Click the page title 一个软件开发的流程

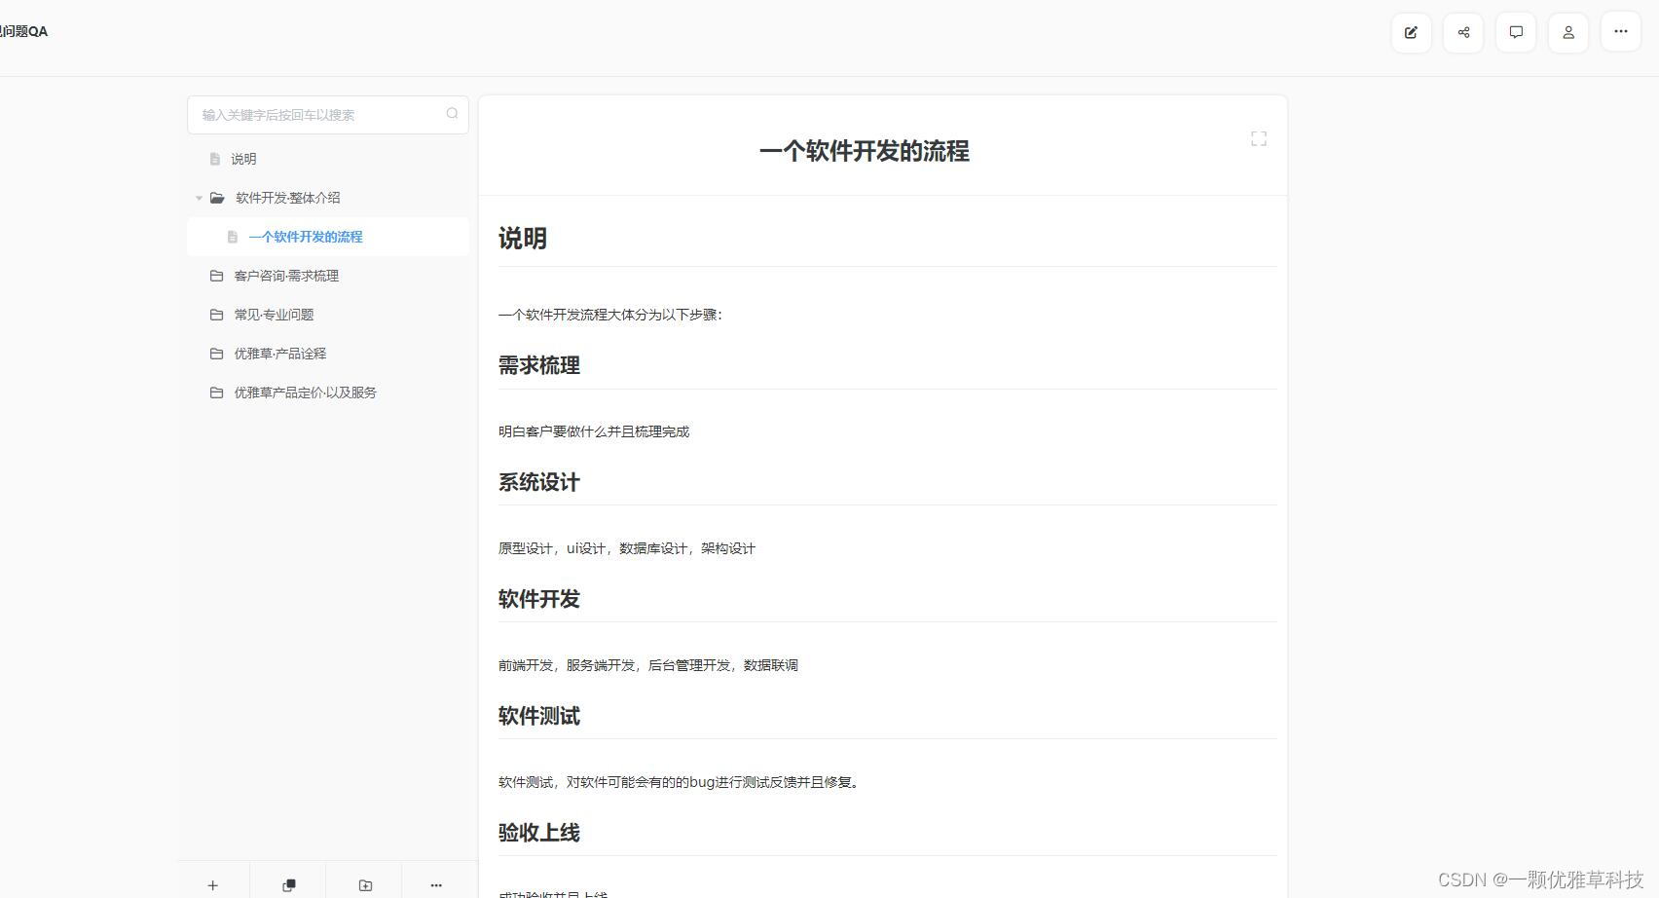tap(865, 151)
